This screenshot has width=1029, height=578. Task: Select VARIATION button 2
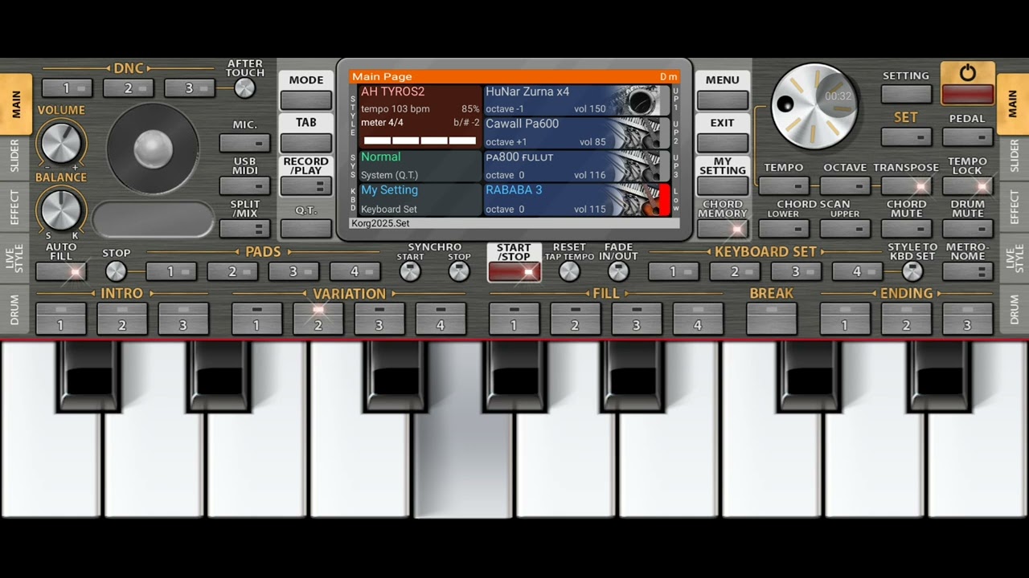[x=318, y=318]
